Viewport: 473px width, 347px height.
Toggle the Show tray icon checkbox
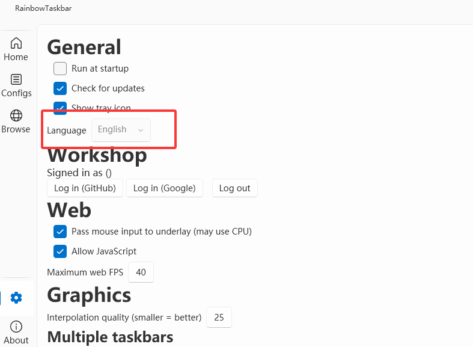(x=60, y=108)
